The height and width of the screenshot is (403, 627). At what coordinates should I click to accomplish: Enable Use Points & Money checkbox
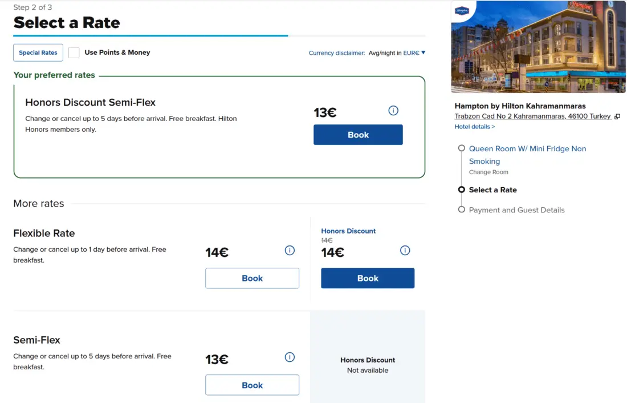[74, 53]
